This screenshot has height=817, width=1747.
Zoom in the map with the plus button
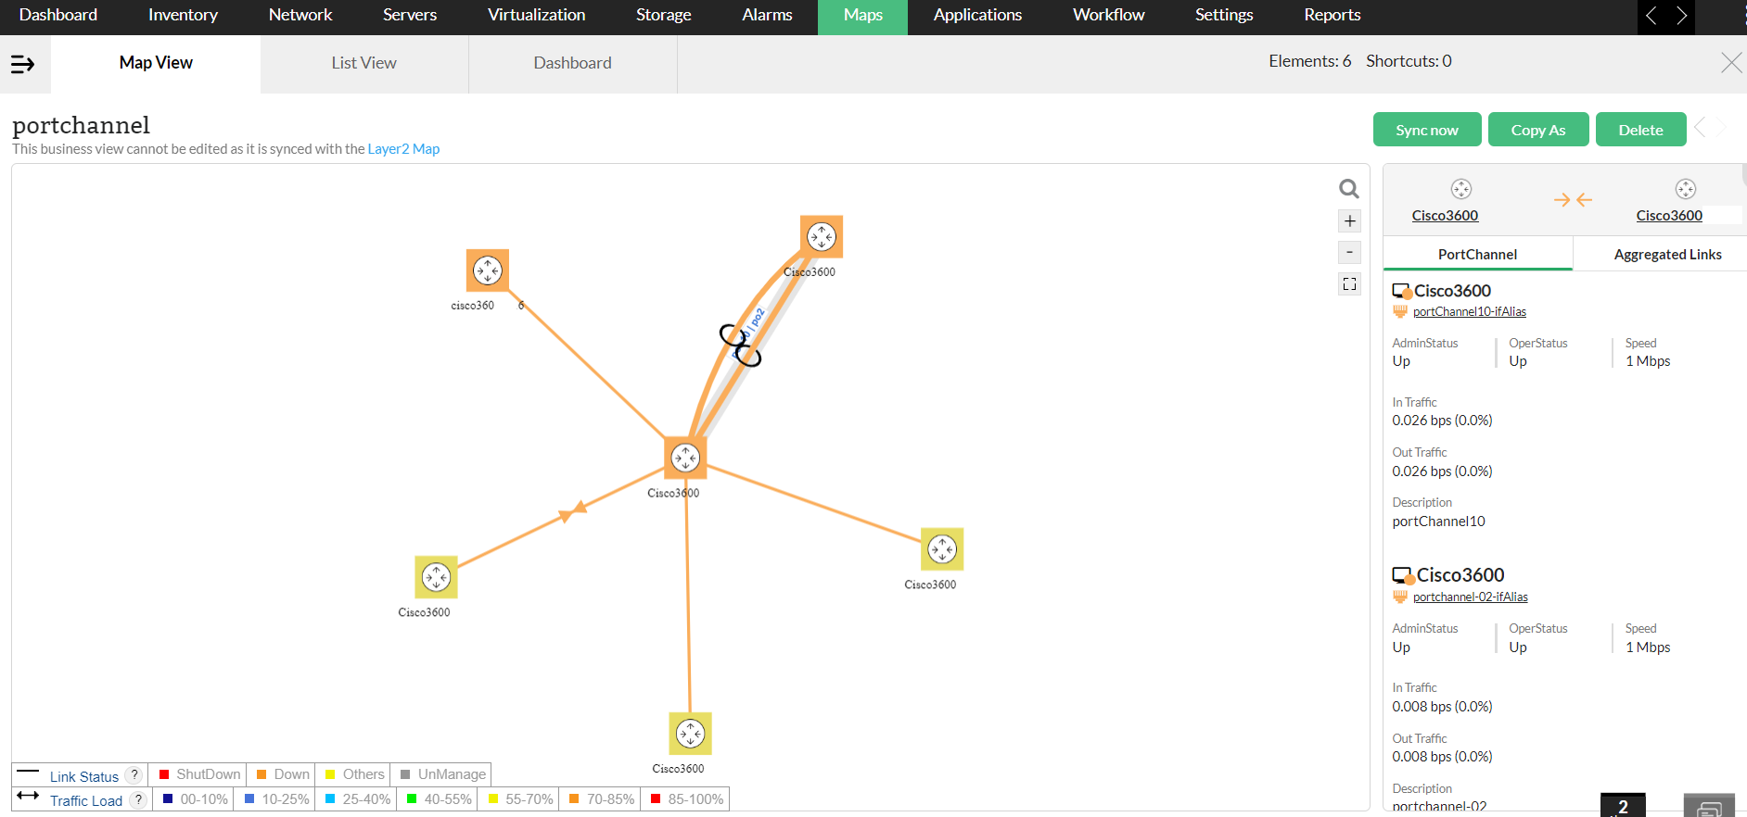click(x=1350, y=221)
